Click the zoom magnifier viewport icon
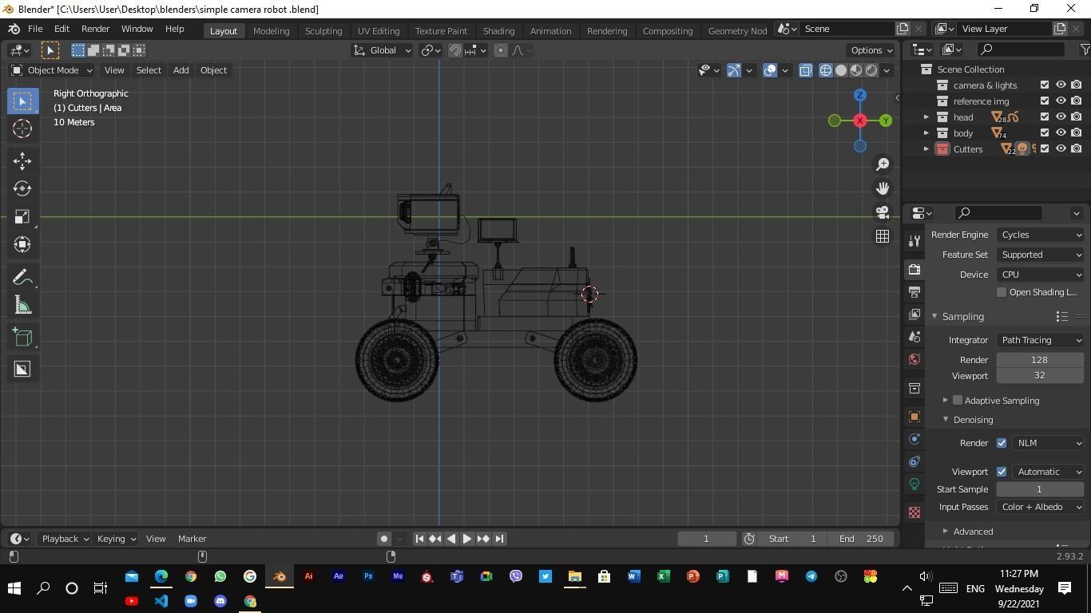The image size is (1091, 613). coord(883,164)
